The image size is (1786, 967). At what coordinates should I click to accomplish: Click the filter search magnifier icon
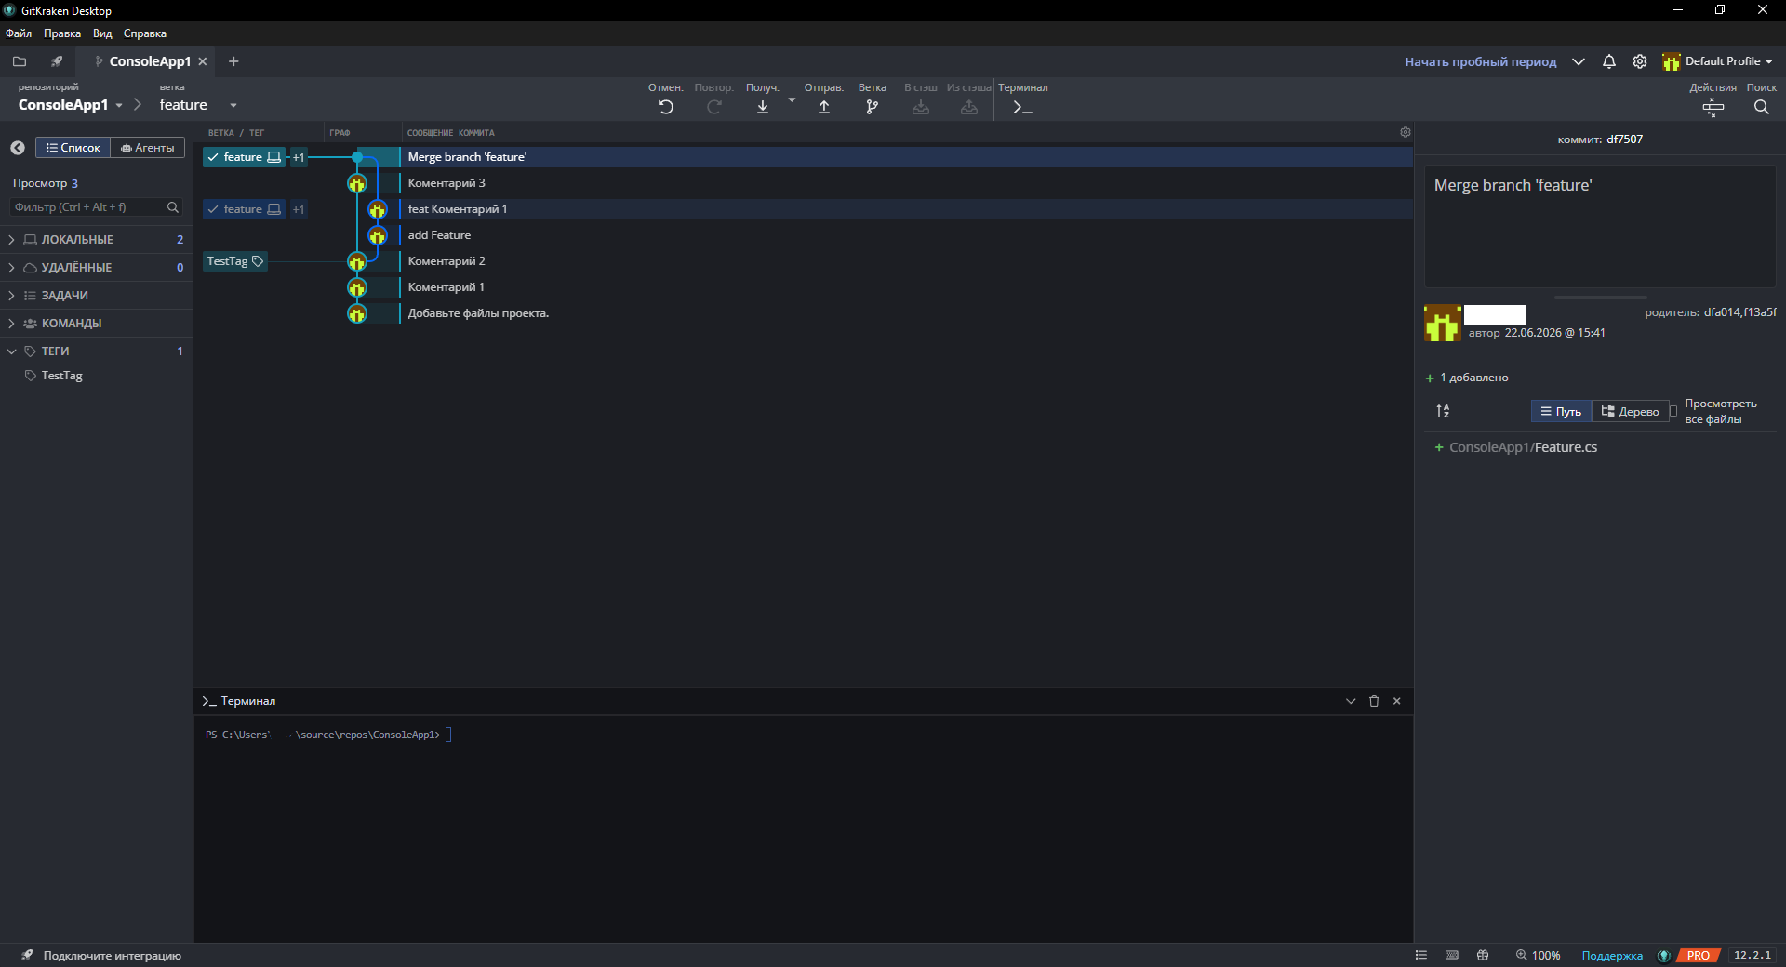pyautogui.click(x=173, y=207)
